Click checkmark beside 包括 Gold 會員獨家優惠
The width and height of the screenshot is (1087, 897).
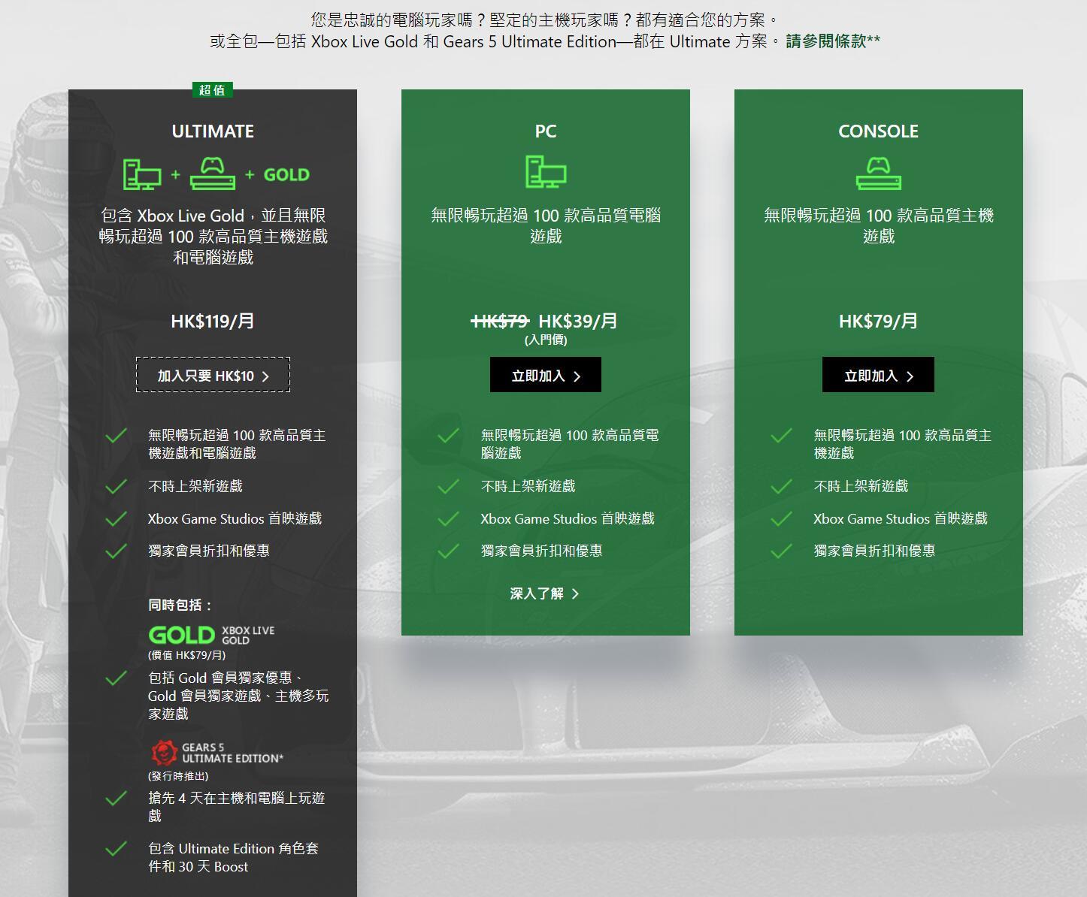point(117,678)
